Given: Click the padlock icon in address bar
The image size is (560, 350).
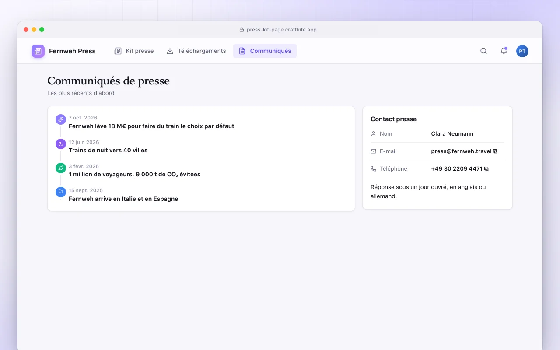Looking at the screenshot, I should point(241,30).
